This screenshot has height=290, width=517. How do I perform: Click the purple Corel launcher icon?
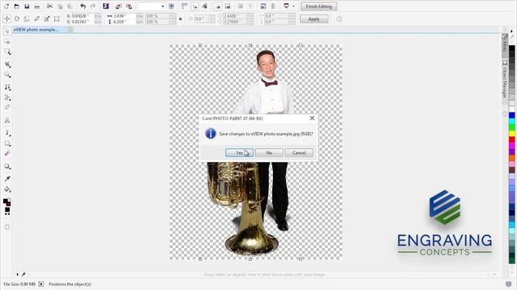pos(106,6)
